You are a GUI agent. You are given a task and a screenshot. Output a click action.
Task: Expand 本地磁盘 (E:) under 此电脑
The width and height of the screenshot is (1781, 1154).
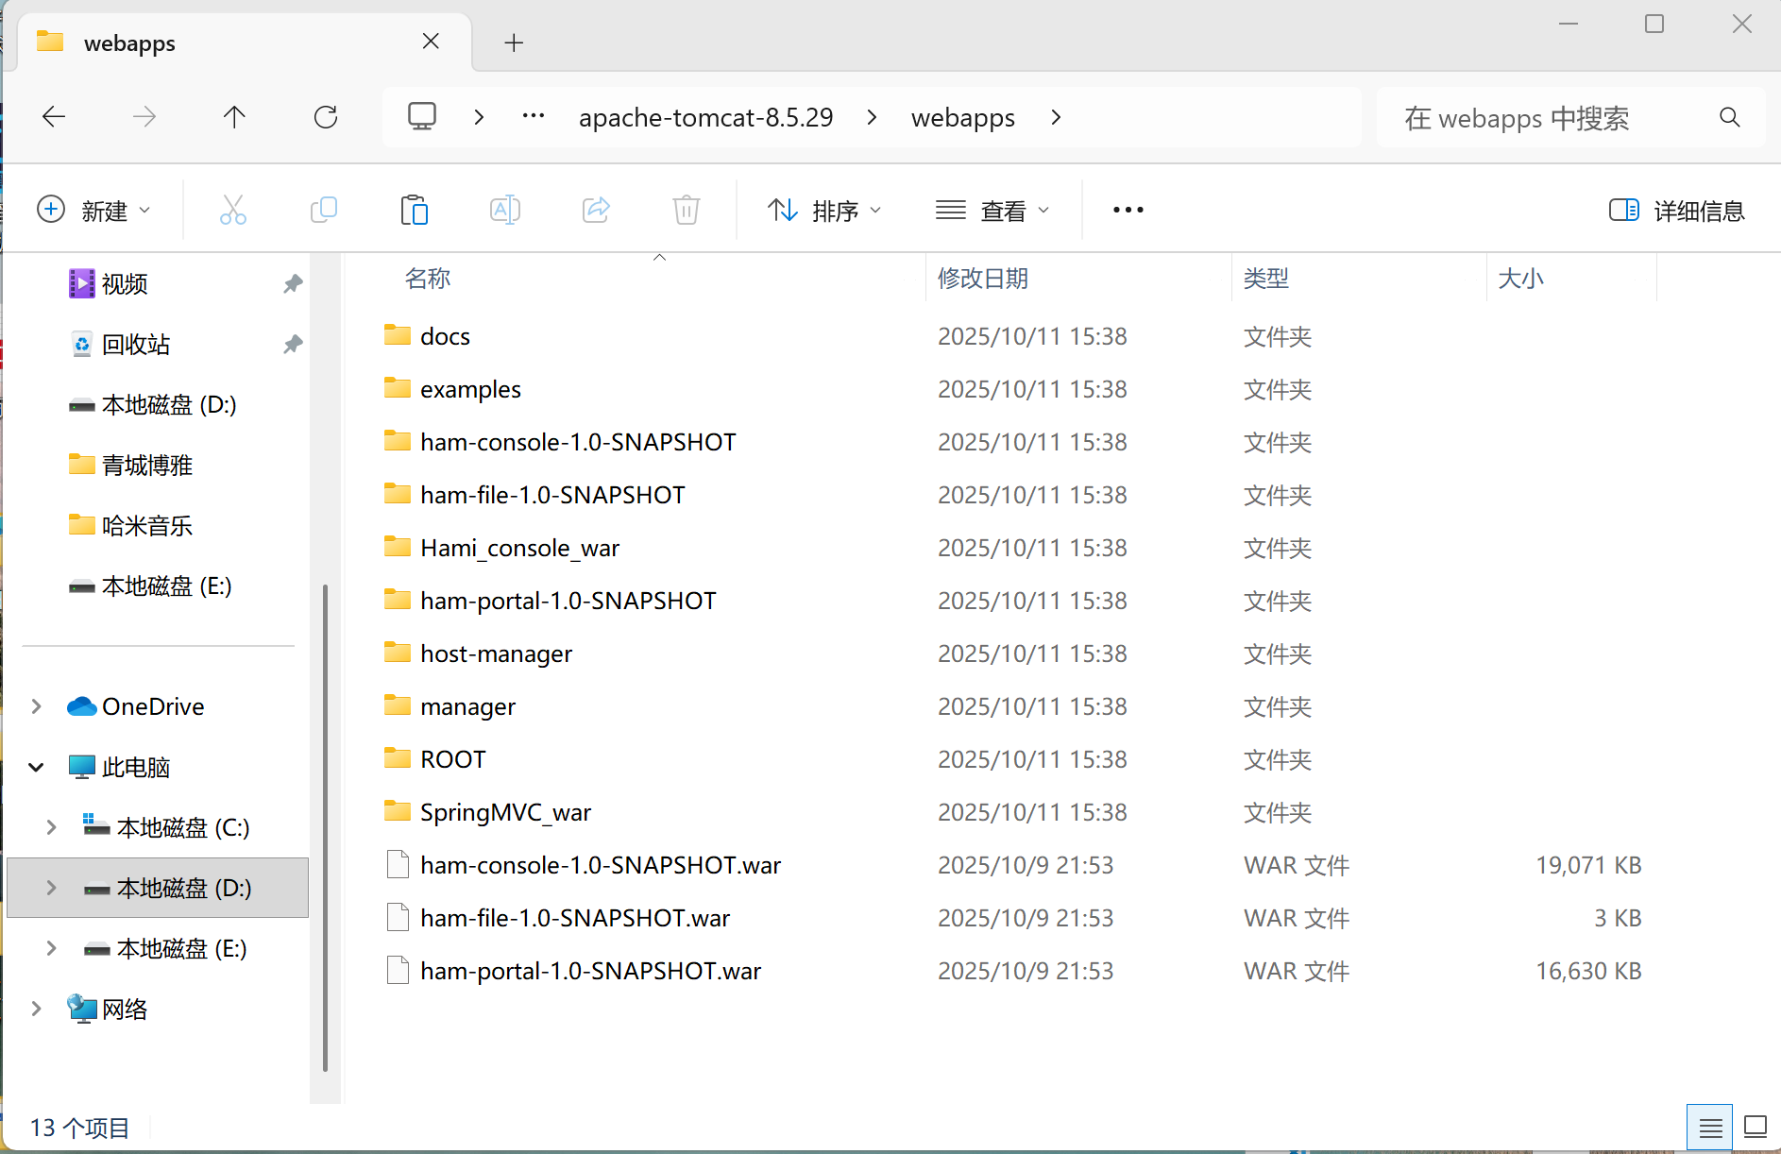pyautogui.click(x=51, y=948)
